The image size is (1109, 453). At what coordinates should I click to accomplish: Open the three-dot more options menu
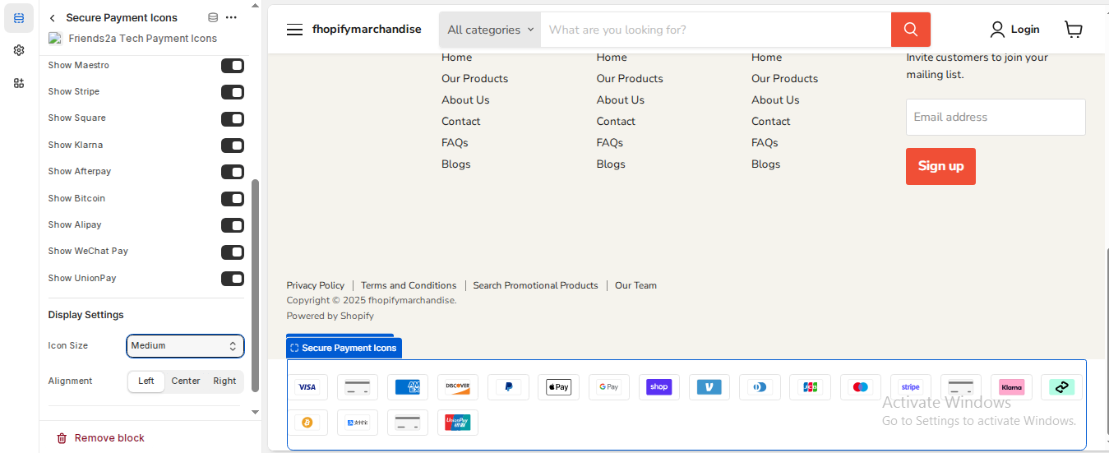tap(232, 17)
